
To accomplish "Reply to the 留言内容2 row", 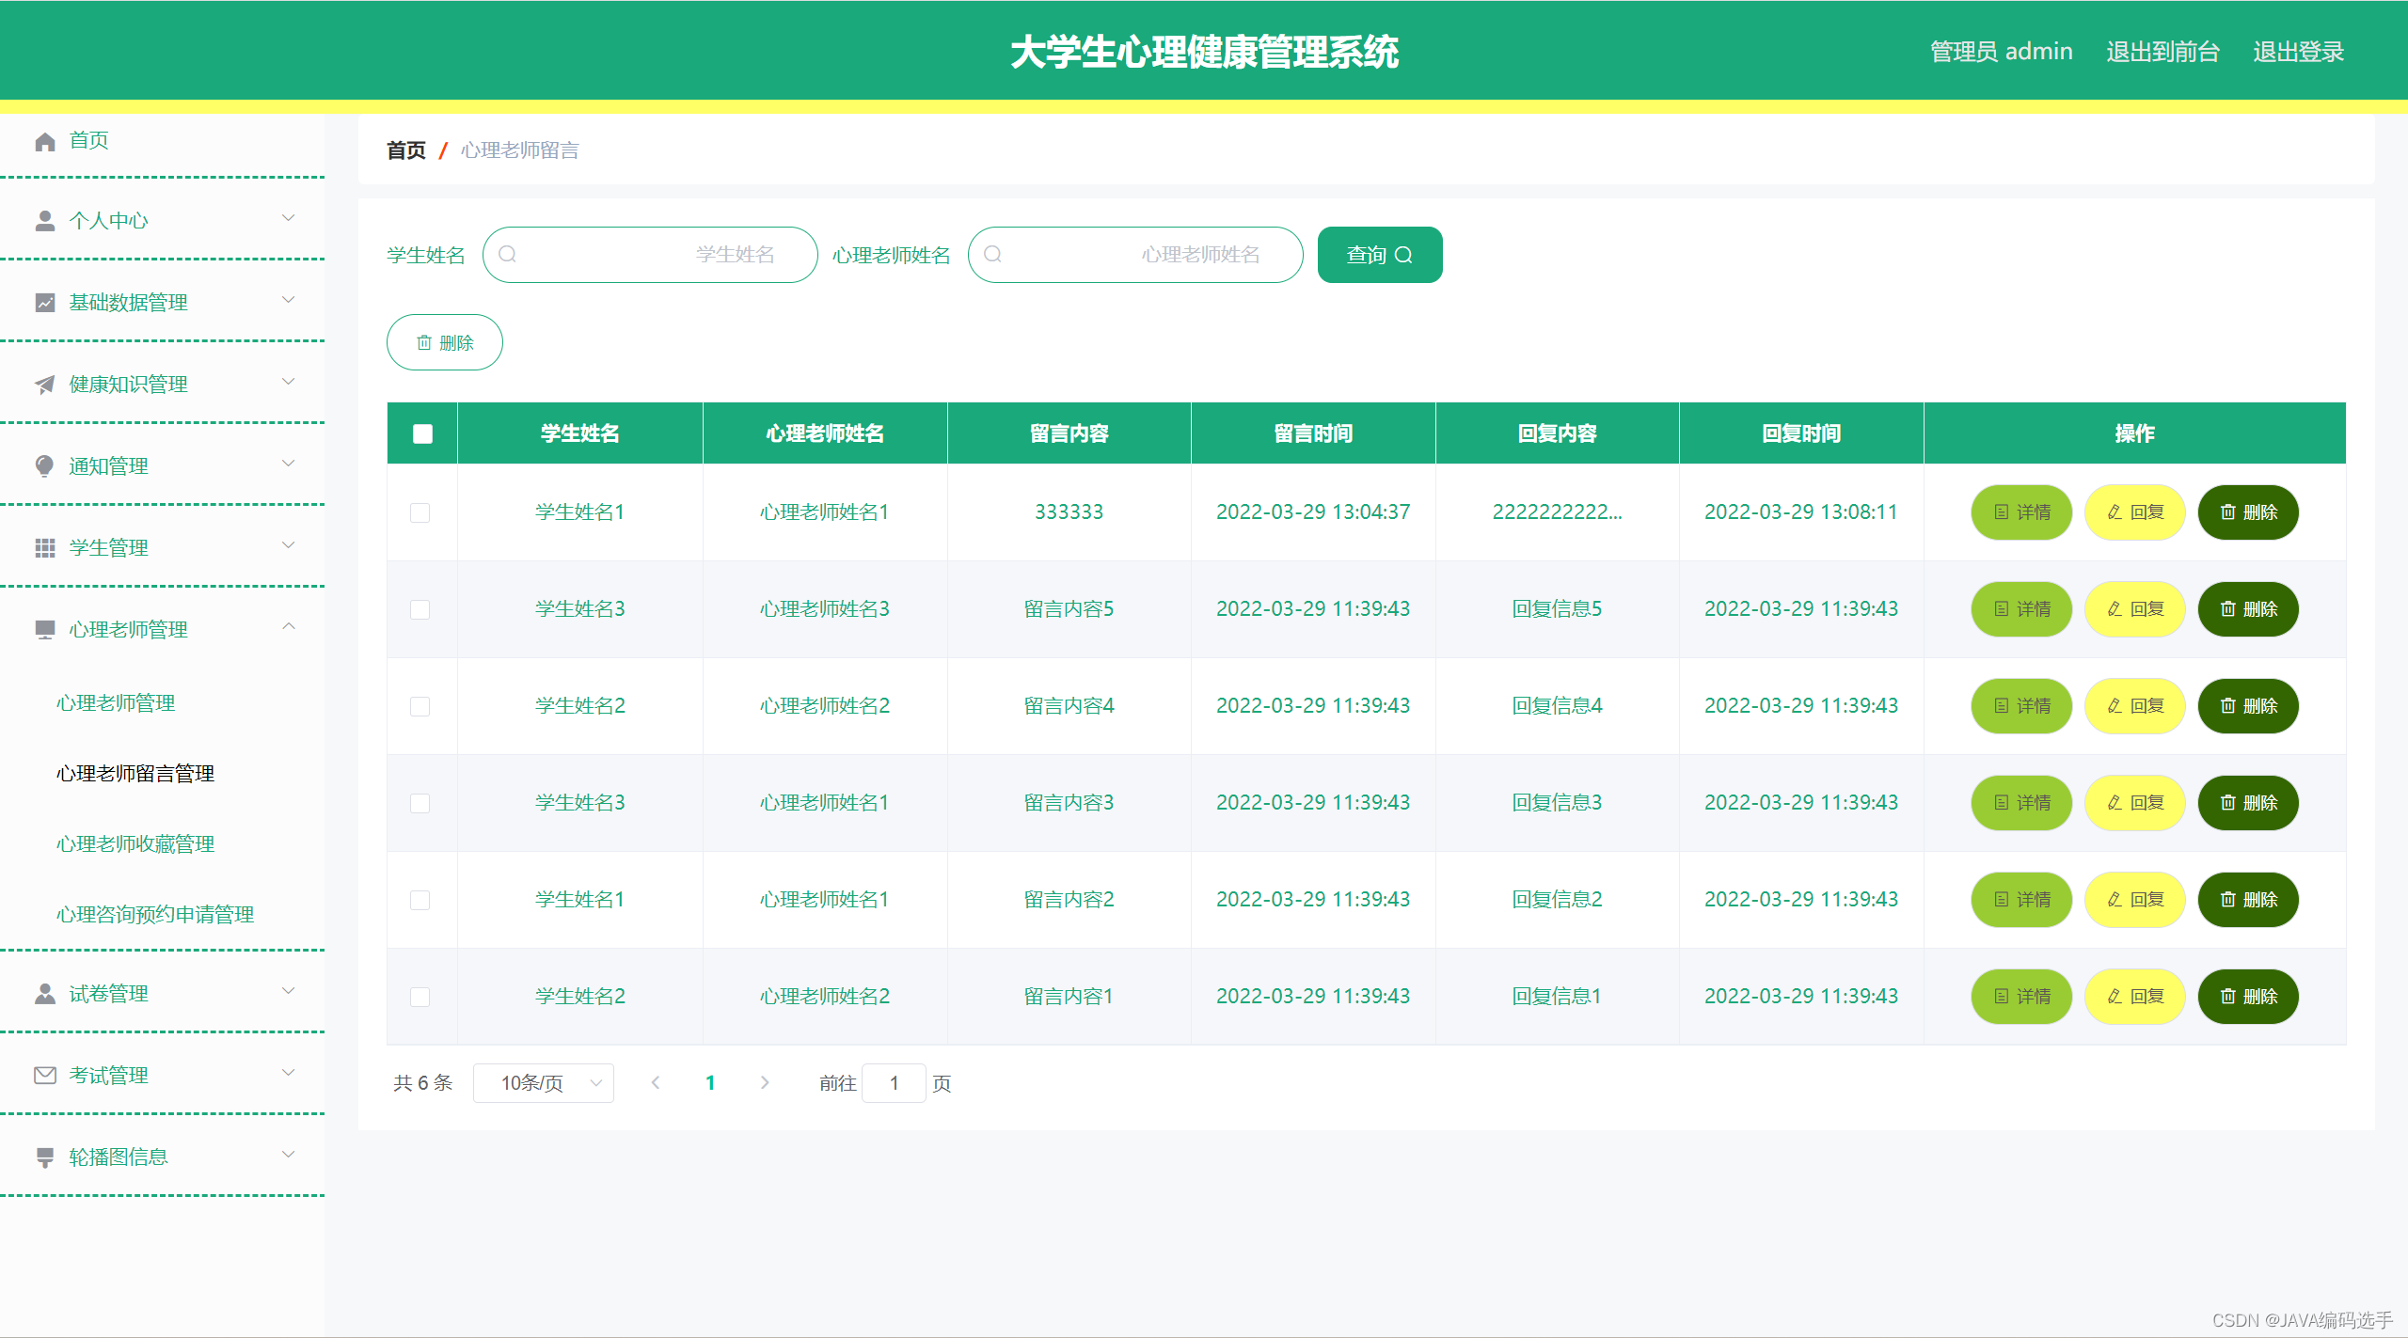I will coord(2135,900).
